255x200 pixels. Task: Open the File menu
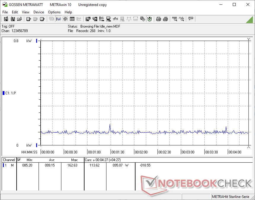click(x=5, y=12)
